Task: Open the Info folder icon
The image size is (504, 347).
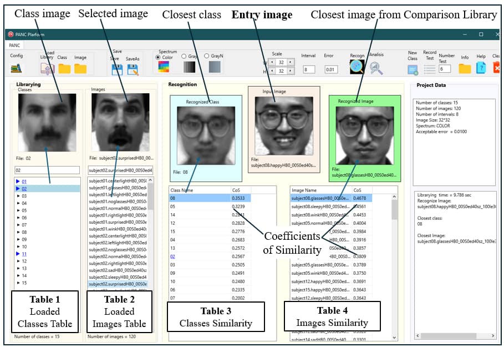Action: click(x=465, y=68)
